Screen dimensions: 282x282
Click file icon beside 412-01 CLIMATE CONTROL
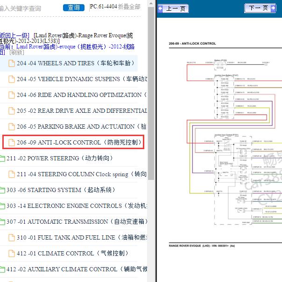coord(12,253)
